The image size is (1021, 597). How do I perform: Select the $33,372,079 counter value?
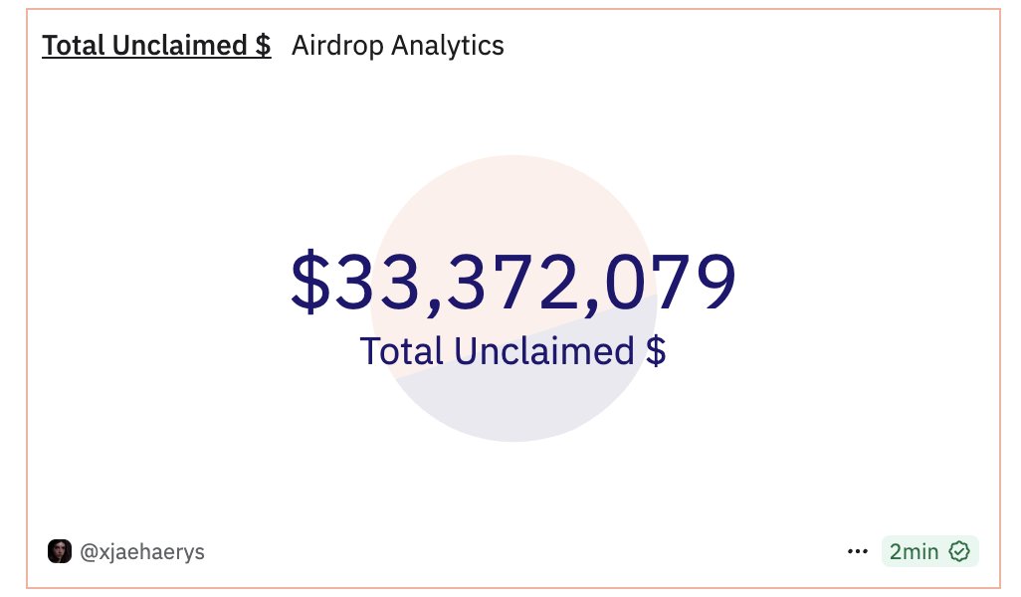pos(513,282)
